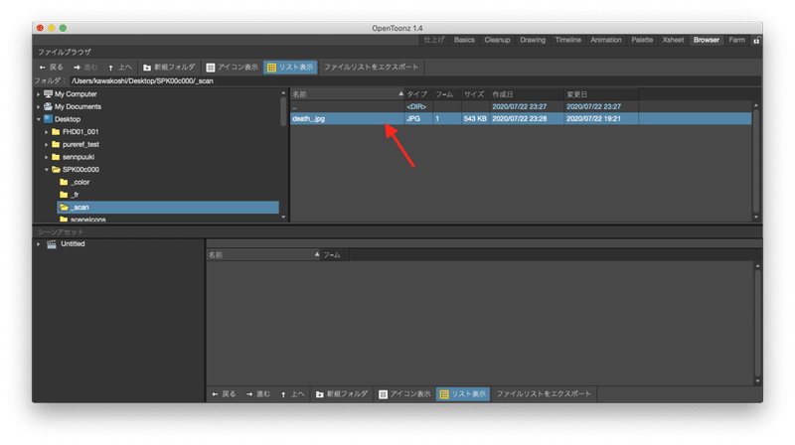The image size is (795, 445).
Task: Create new folder with top 新規フォルダ
Action: (169, 67)
